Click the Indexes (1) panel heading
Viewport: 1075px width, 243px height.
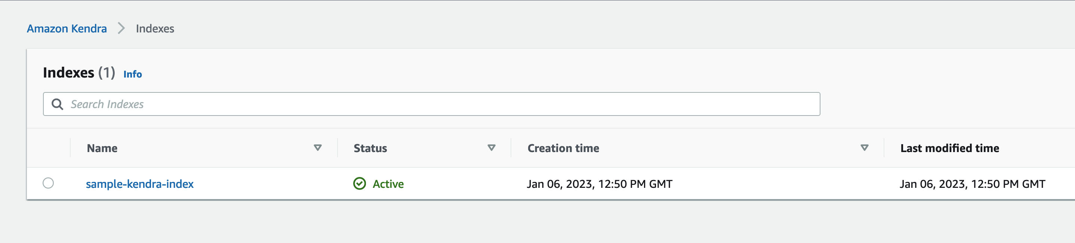click(x=79, y=73)
